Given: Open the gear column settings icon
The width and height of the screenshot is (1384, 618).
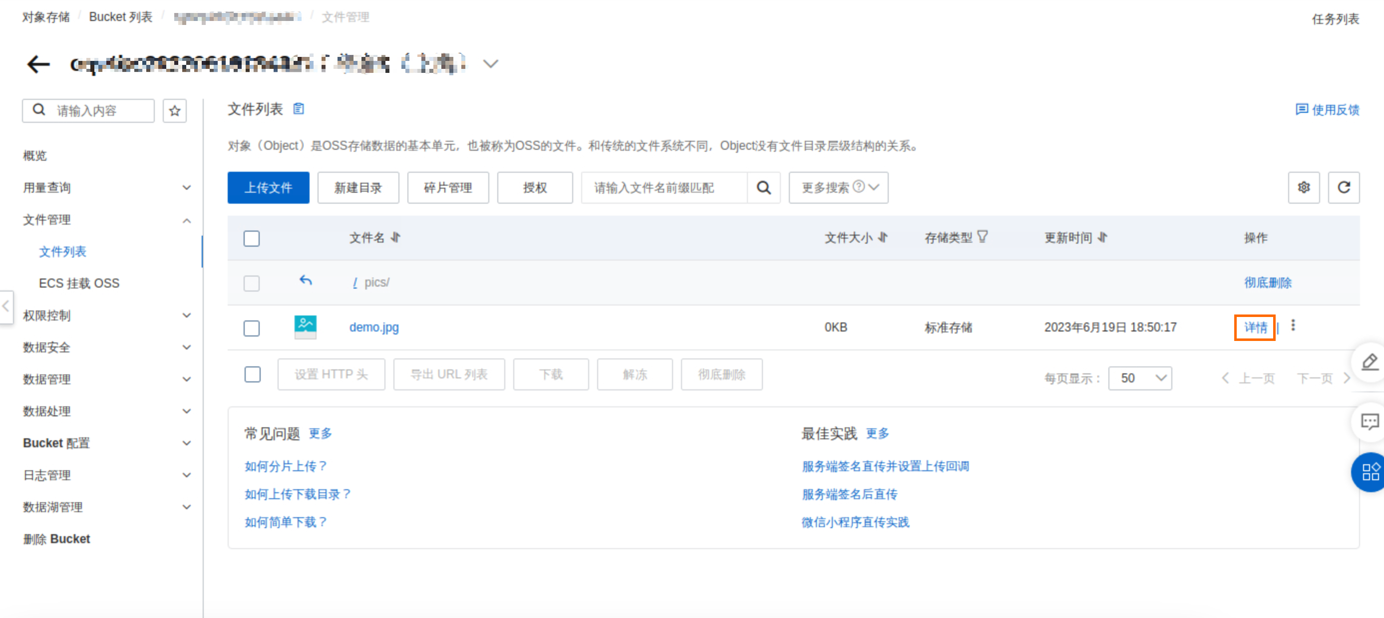Looking at the screenshot, I should 1304,188.
